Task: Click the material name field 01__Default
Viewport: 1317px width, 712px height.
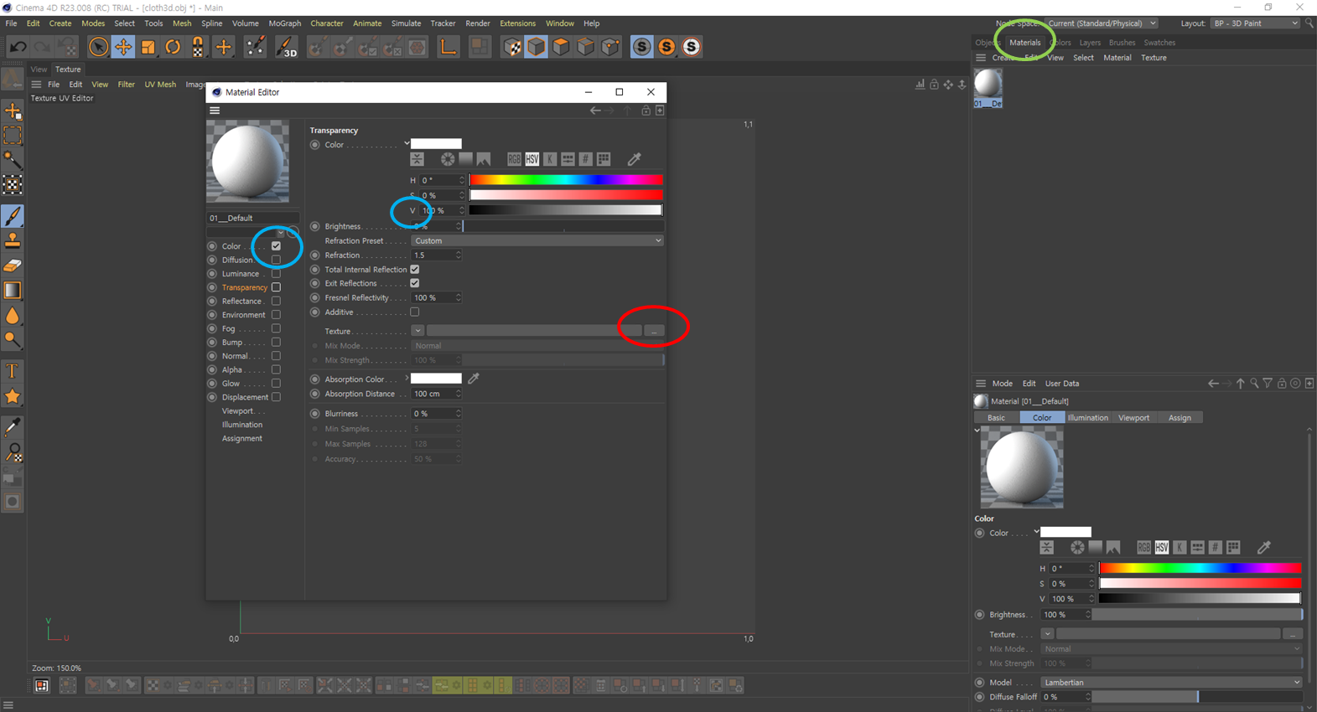Action: (x=251, y=218)
